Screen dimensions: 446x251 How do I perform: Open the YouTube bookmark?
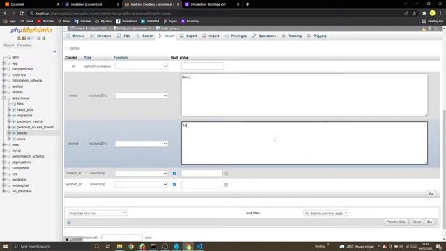45,21
